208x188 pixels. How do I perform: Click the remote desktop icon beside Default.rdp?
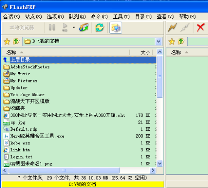pyautogui.click(x=6, y=129)
